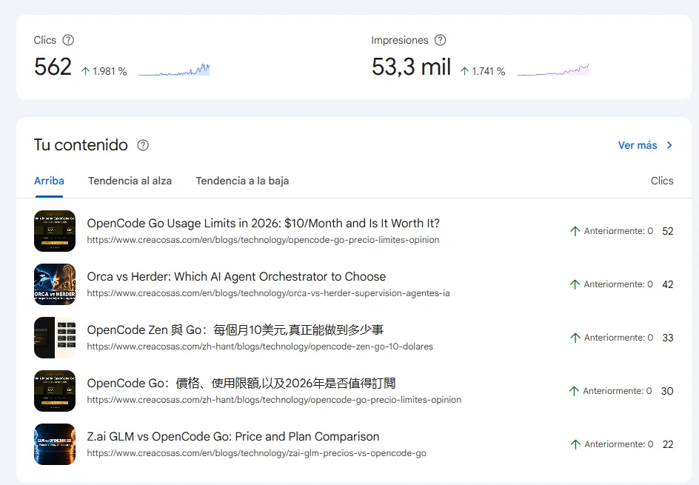Click the 33 clicks count

point(667,338)
